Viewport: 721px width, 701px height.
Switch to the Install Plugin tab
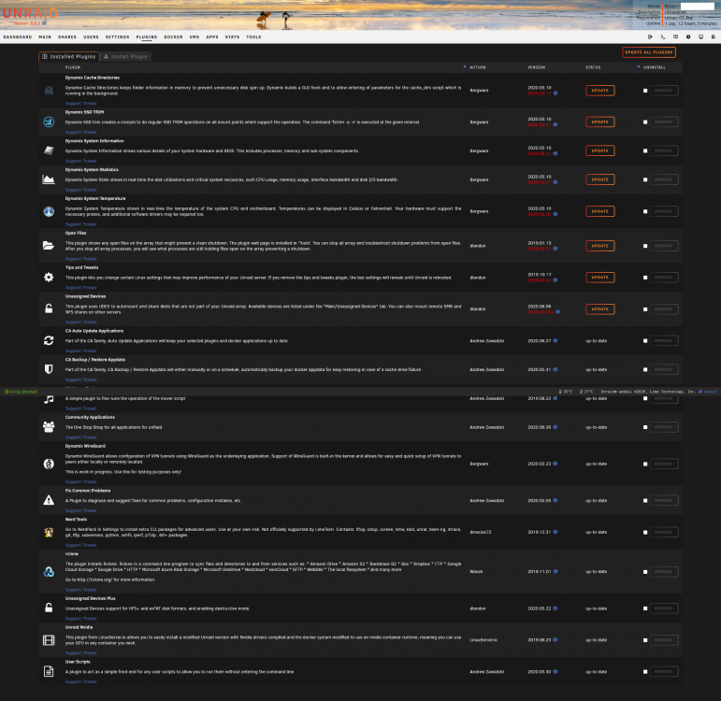pos(125,56)
